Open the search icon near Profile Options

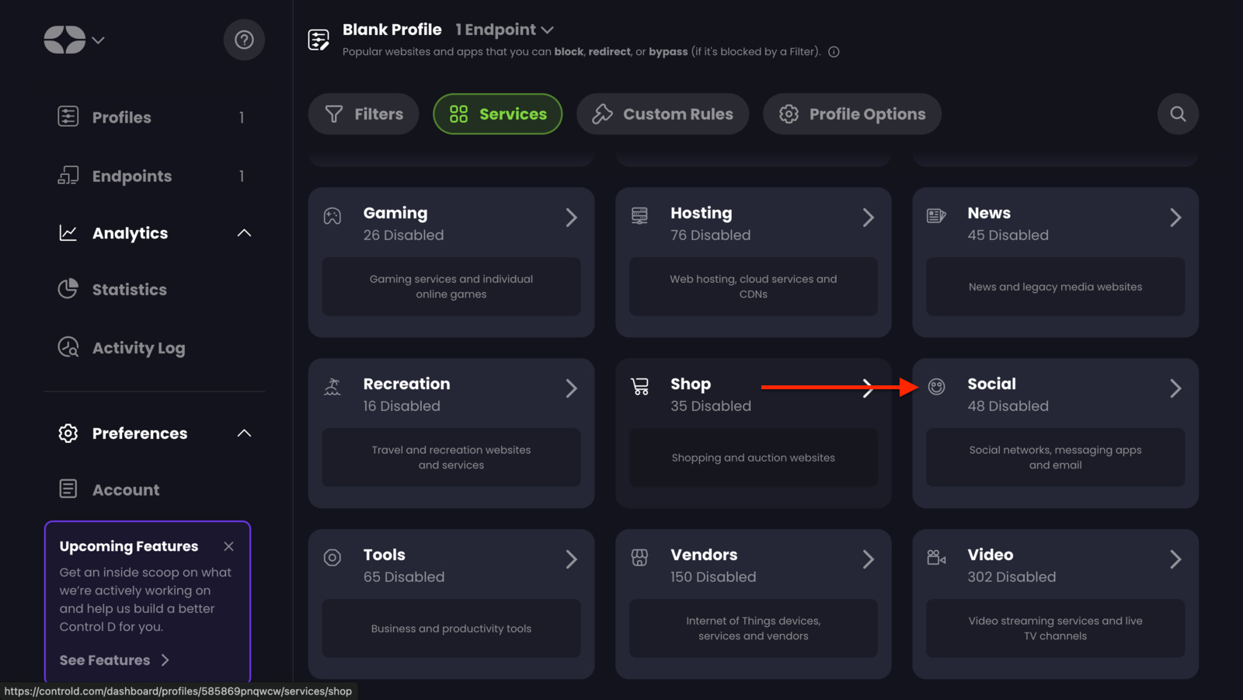coord(1178,114)
